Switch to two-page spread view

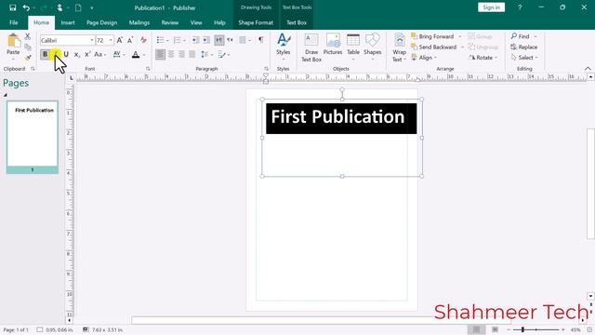495,329
